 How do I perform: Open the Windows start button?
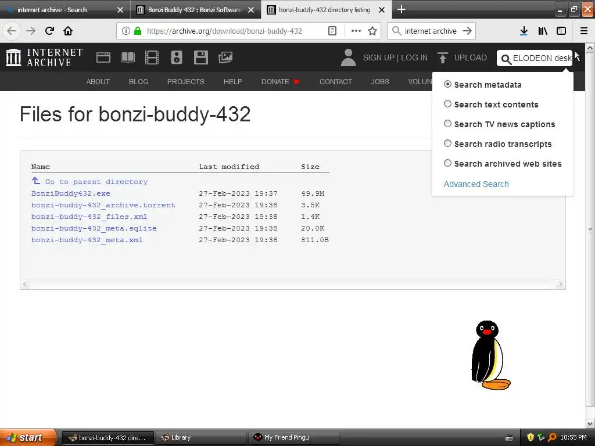click(28, 437)
